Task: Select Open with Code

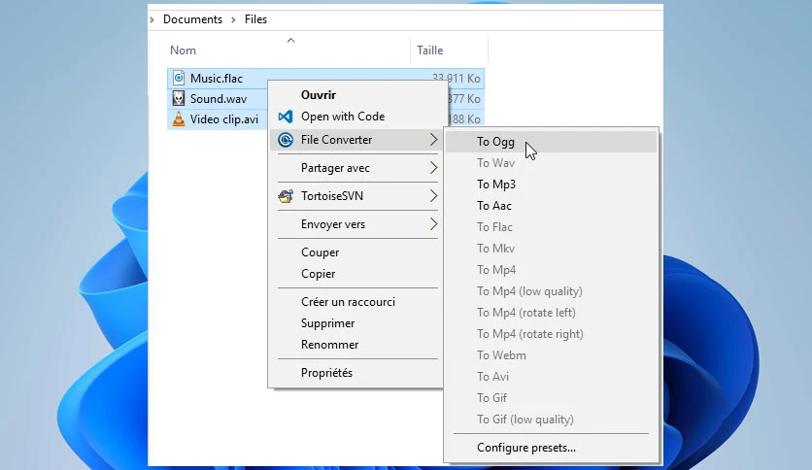Action: click(x=343, y=117)
